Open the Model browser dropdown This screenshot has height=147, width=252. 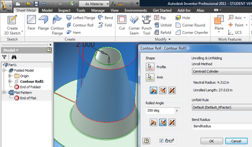click(x=11, y=50)
